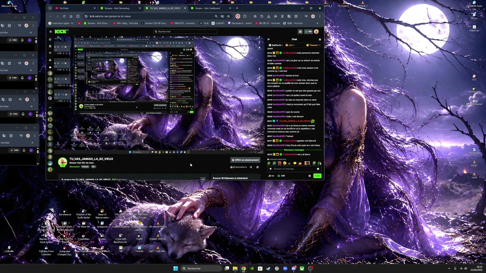Jump to Nouveaux messages in chat
The image size is (486, 273).
(294, 150)
